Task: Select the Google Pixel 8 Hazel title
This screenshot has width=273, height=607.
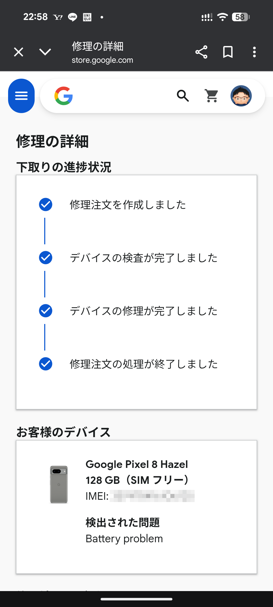Action: point(137,464)
